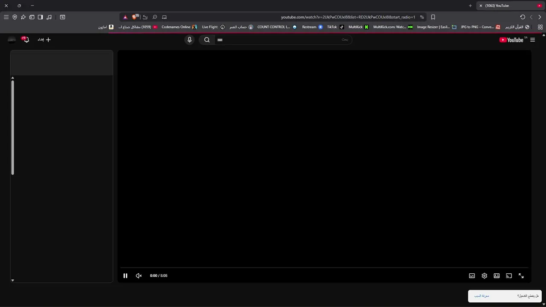Open the video in full screen
The image size is (546, 307).
(x=521, y=276)
